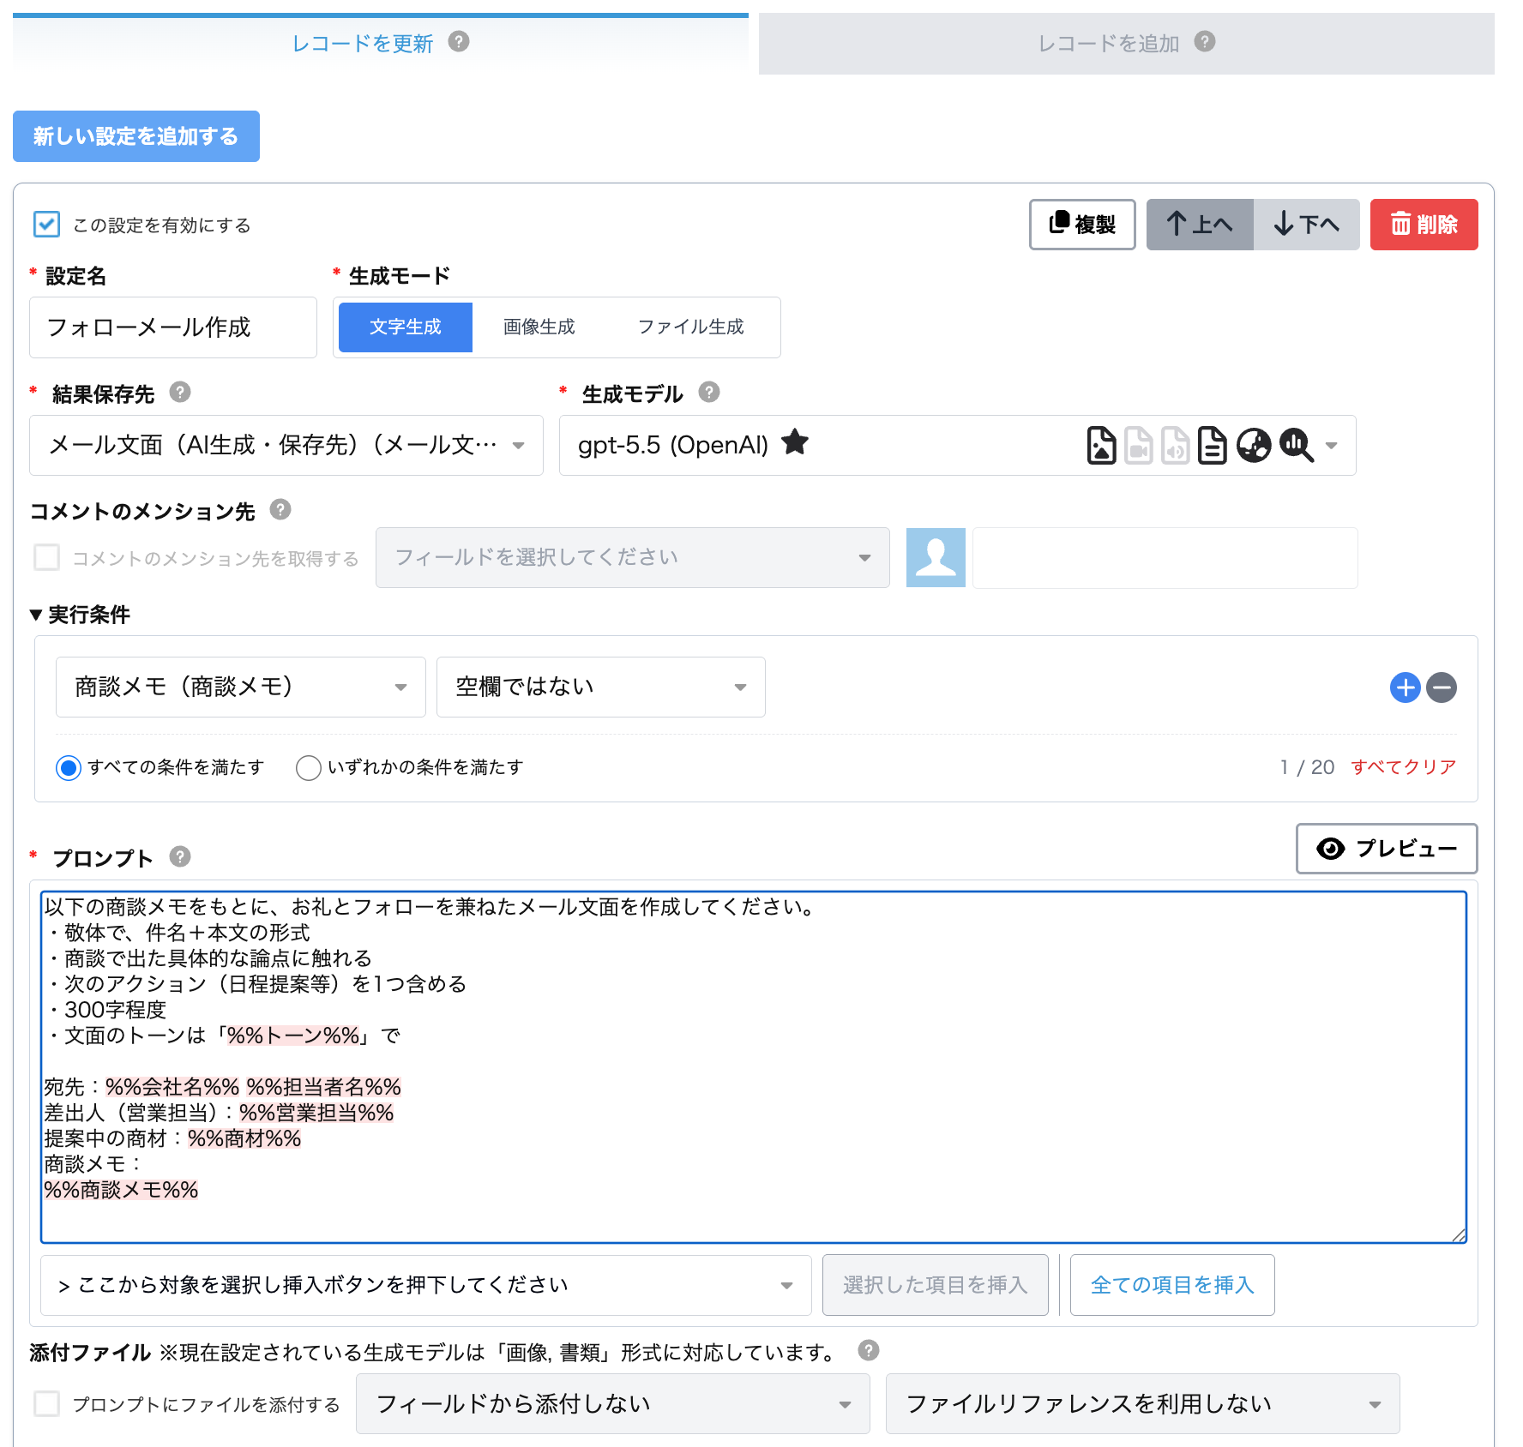Collapse the 実行条件 section
Image resolution: width=1523 pixels, height=1447 pixels.
pyautogui.click(x=80, y=615)
